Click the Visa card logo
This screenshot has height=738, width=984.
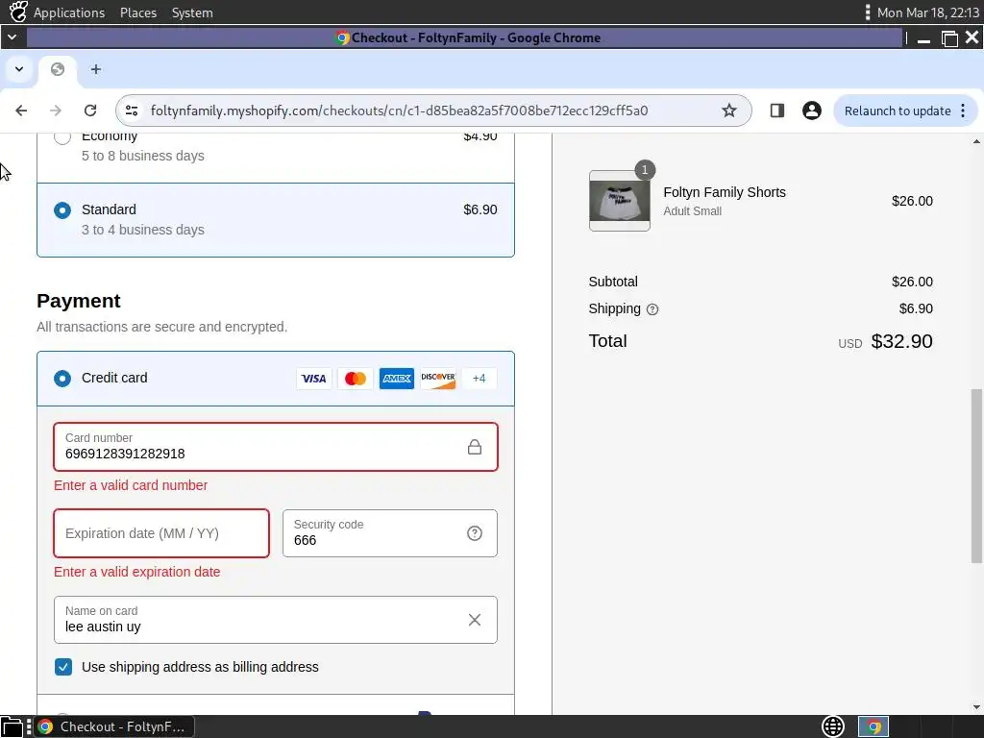(x=314, y=379)
